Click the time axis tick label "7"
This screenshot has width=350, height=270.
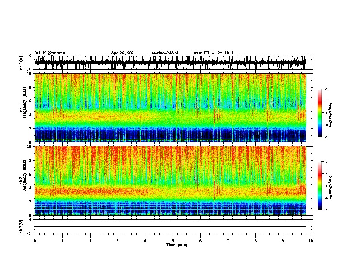point(228,241)
